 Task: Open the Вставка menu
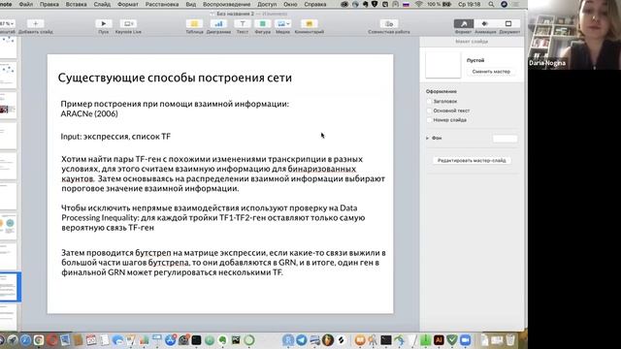coord(76,4)
